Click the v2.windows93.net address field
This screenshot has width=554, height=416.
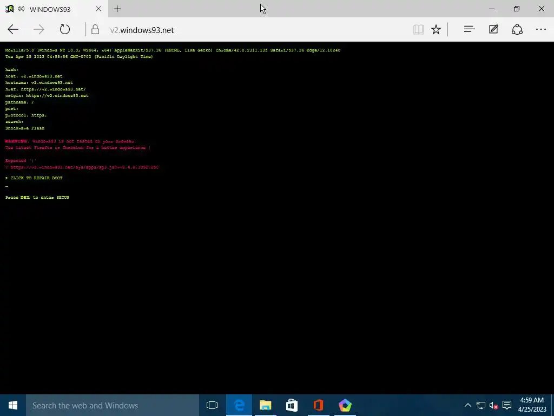tap(142, 30)
